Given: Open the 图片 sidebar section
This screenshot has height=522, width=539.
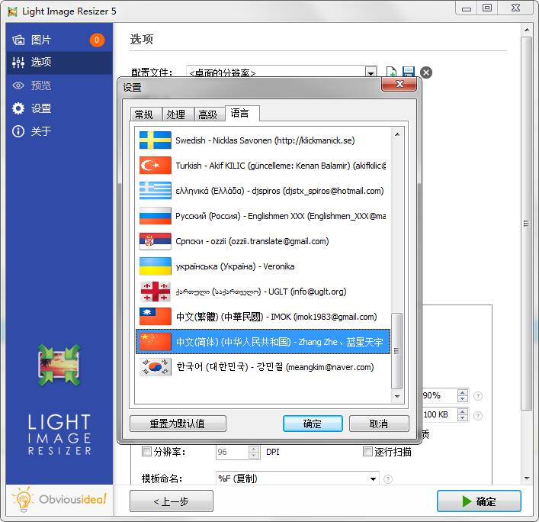Looking at the screenshot, I should coord(59,40).
